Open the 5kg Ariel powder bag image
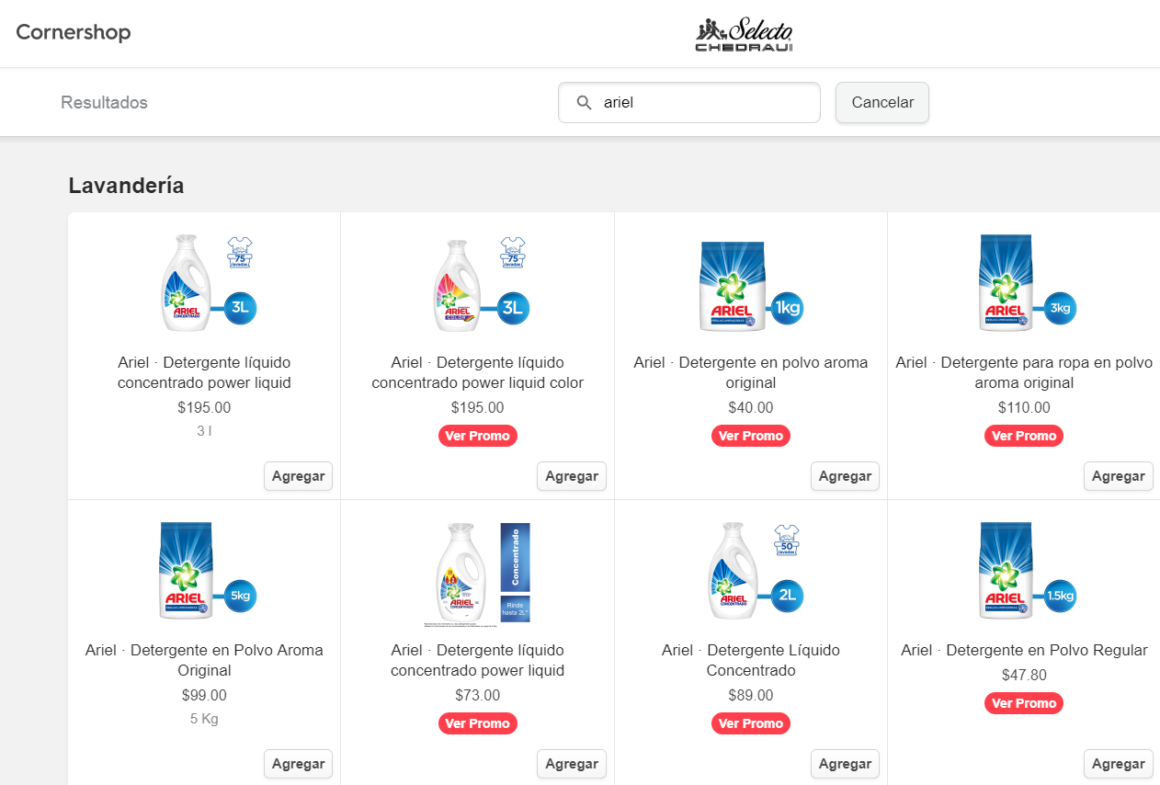The width and height of the screenshot is (1160, 785). click(x=204, y=571)
